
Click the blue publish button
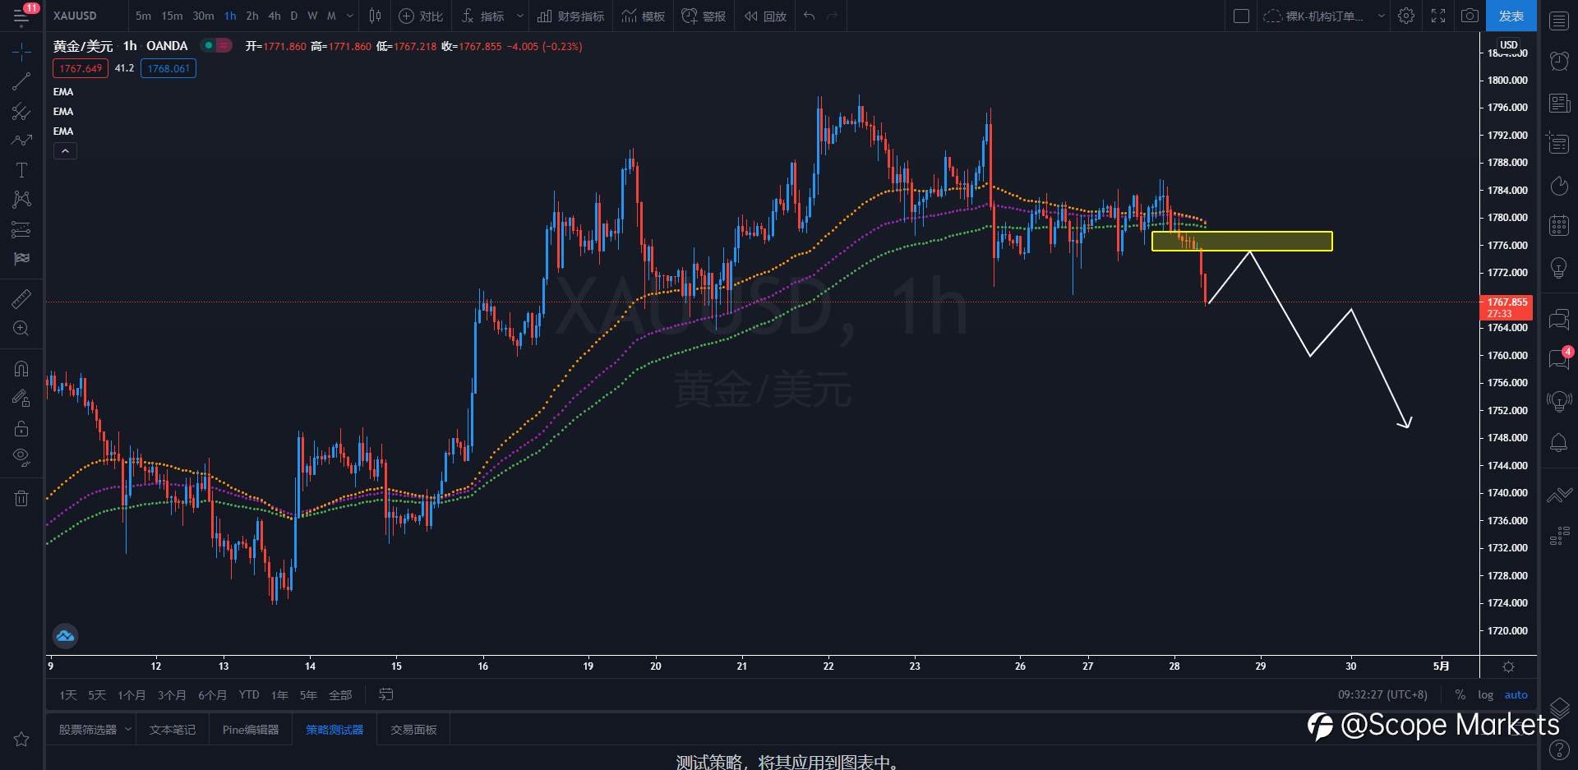click(x=1511, y=16)
